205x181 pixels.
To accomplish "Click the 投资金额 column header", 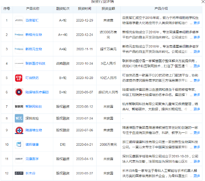I will tap(108, 9).
